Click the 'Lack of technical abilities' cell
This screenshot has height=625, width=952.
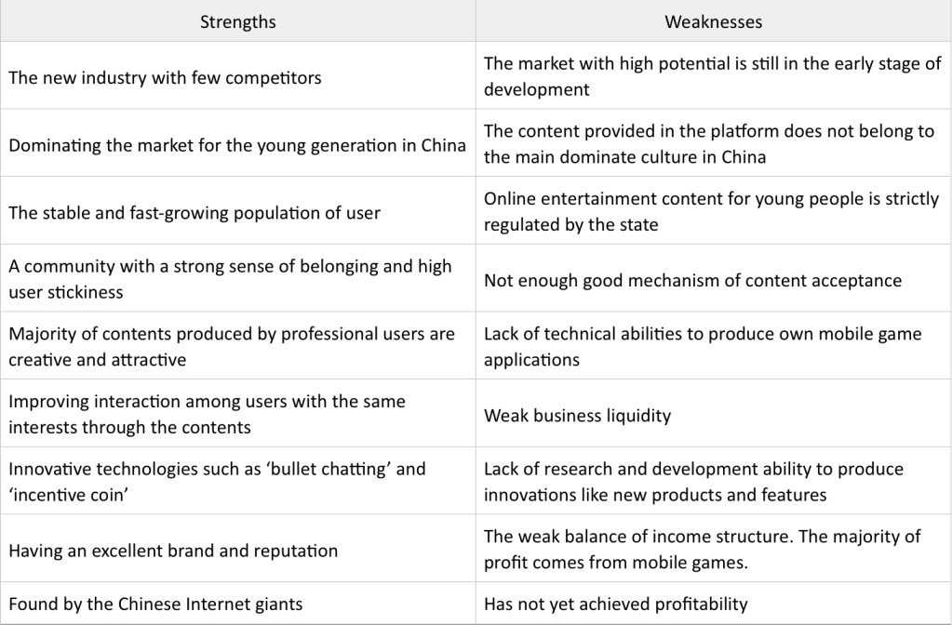[x=703, y=346]
